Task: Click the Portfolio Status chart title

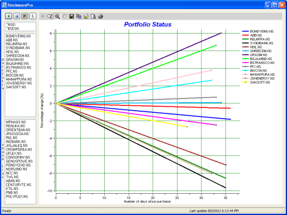Action: (x=148, y=24)
